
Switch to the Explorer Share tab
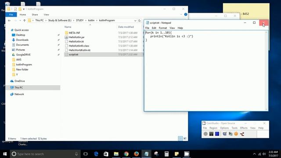[x=35, y=14]
